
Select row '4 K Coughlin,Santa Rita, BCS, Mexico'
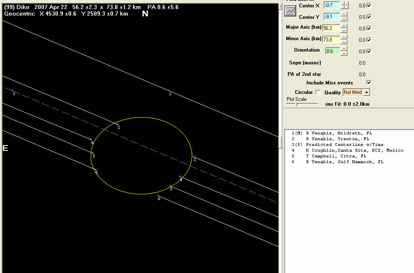[347, 150]
